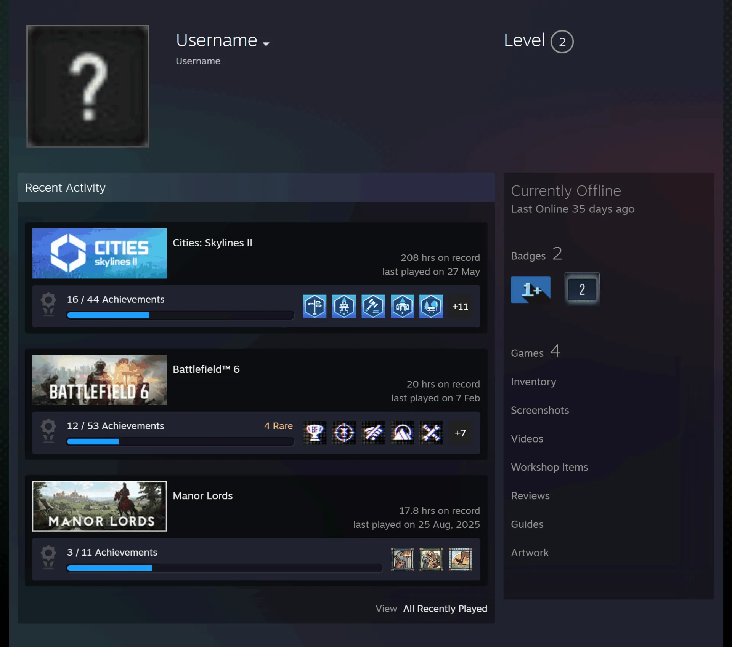The height and width of the screenshot is (647, 732).
Task: Click the crosshair target achievement icon for Battlefield 6
Action: (344, 433)
